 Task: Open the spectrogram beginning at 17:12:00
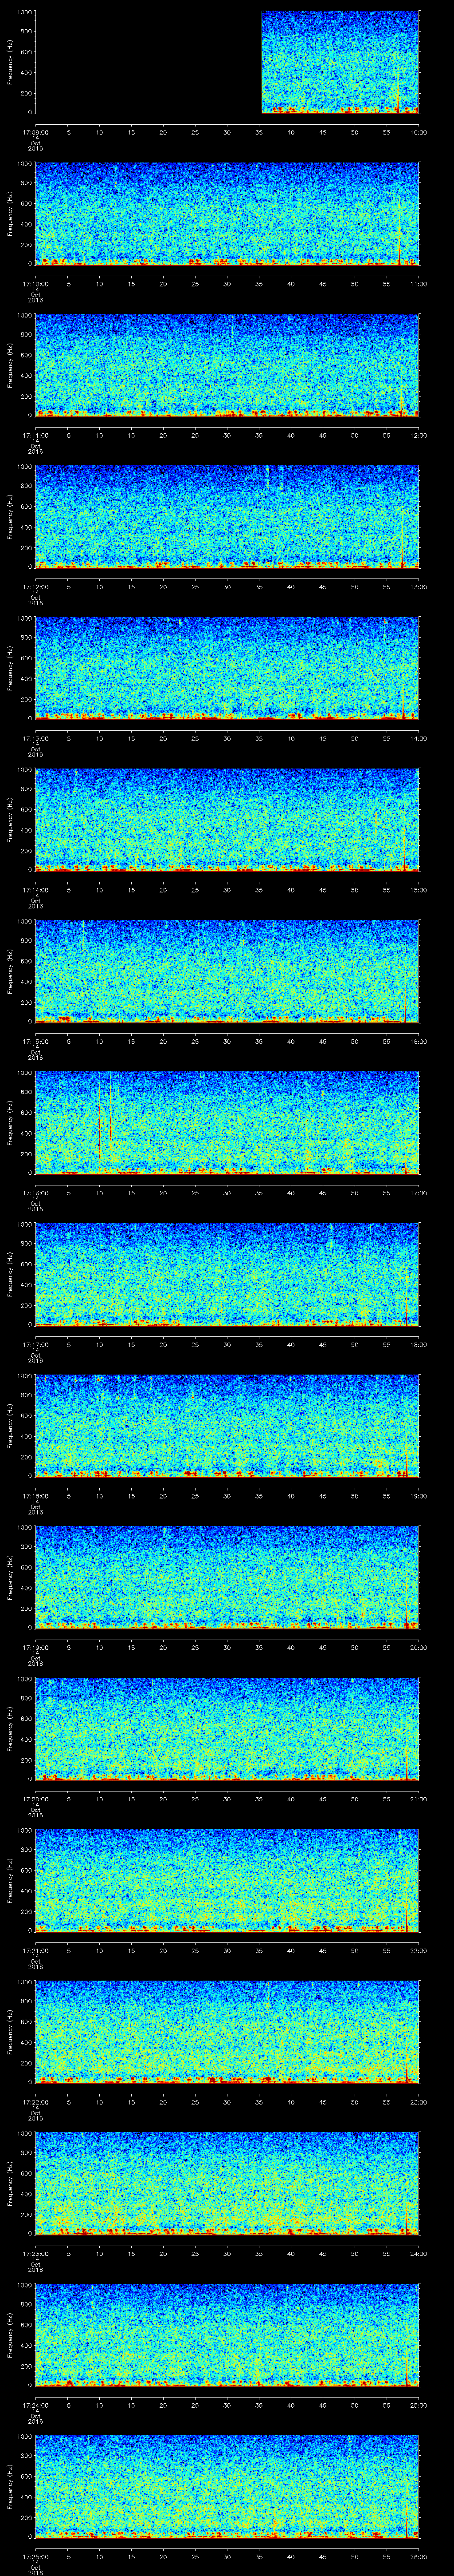point(227,517)
